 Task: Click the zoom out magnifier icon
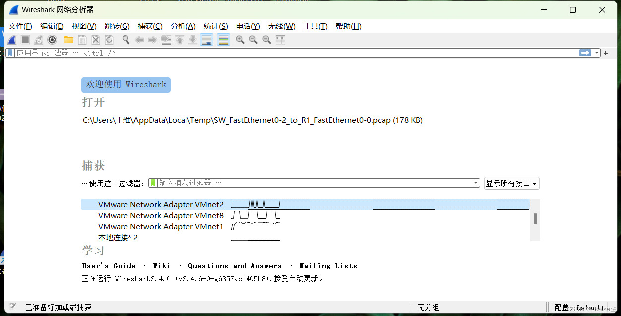click(253, 40)
